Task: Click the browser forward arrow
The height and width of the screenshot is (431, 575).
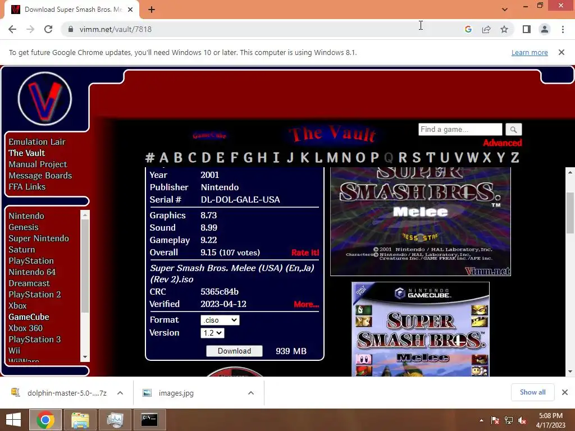Action: pyautogui.click(x=30, y=29)
